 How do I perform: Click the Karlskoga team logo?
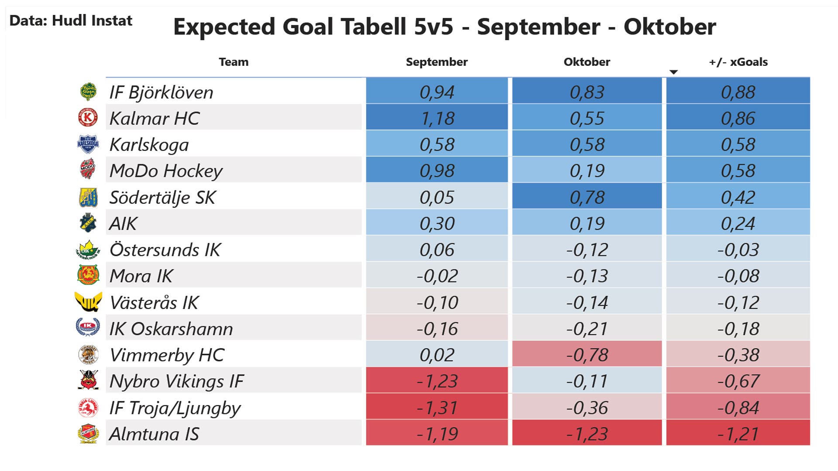88,144
